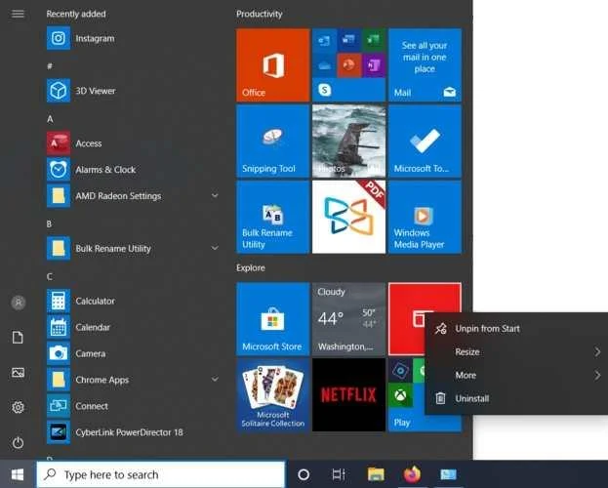Open the Bulk Rename Utility tile
The width and height of the screenshot is (608, 488).
pyautogui.click(x=272, y=218)
